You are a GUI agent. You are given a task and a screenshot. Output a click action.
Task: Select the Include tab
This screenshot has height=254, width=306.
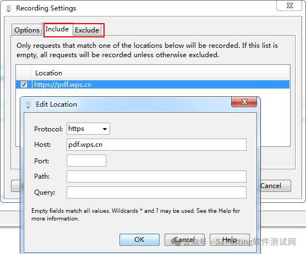point(57,29)
